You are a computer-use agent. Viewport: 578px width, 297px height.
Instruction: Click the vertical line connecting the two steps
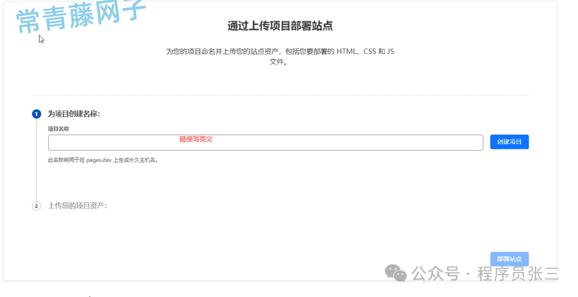pos(36,160)
